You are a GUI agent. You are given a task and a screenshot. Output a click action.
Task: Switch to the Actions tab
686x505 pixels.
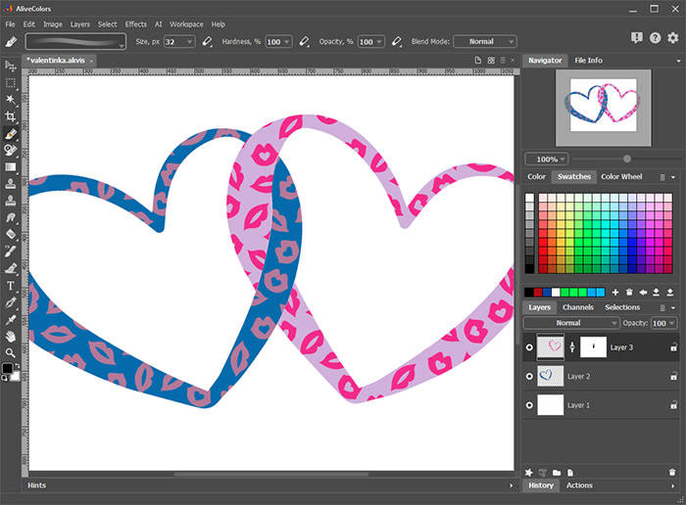[x=579, y=485]
